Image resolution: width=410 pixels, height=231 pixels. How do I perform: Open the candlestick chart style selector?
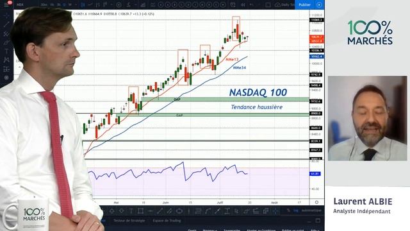[x=83, y=4]
